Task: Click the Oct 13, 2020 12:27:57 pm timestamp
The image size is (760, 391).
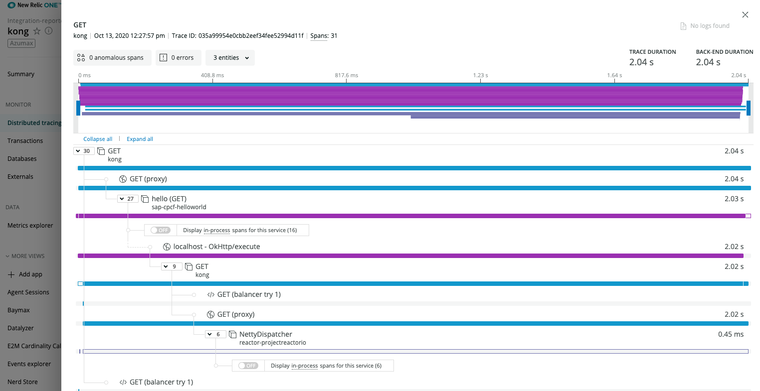Action: 130,36
